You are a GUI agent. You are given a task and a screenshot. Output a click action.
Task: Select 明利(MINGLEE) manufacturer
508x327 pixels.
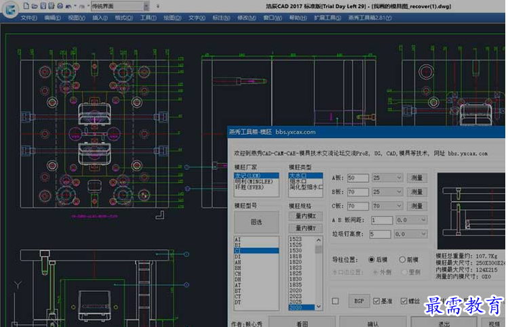pos(256,181)
